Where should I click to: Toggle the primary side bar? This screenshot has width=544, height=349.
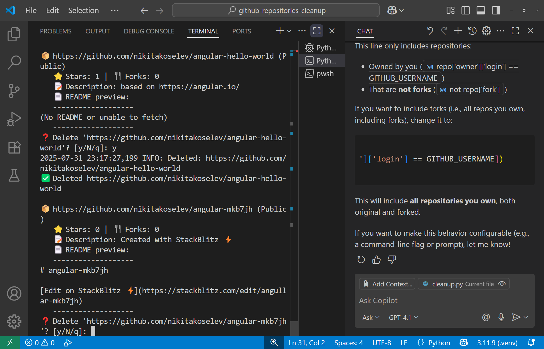click(x=466, y=10)
